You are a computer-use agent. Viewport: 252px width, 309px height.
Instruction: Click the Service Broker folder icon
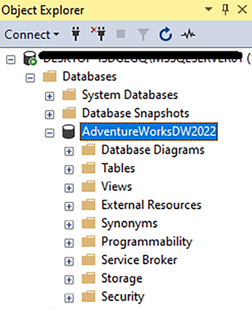coord(88,260)
